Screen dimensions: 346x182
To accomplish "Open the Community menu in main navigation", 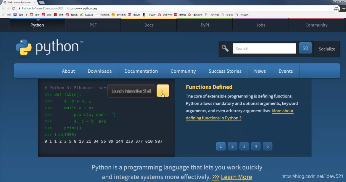I will click(183, 71).
